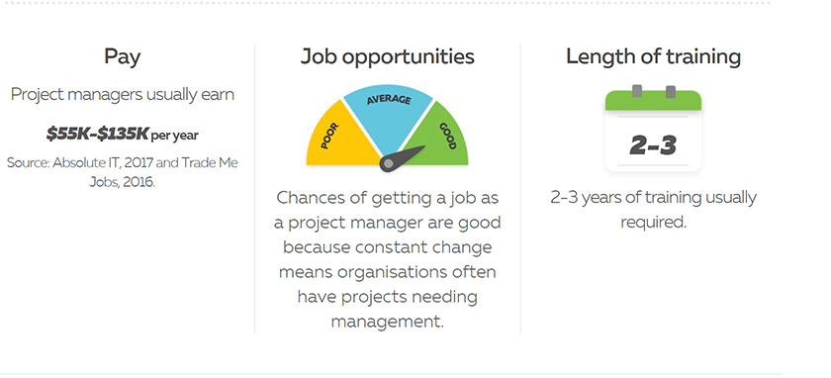Click the word 'management.' in job description
The height and width of the screenshot is (378, 831).
[388, 322]
